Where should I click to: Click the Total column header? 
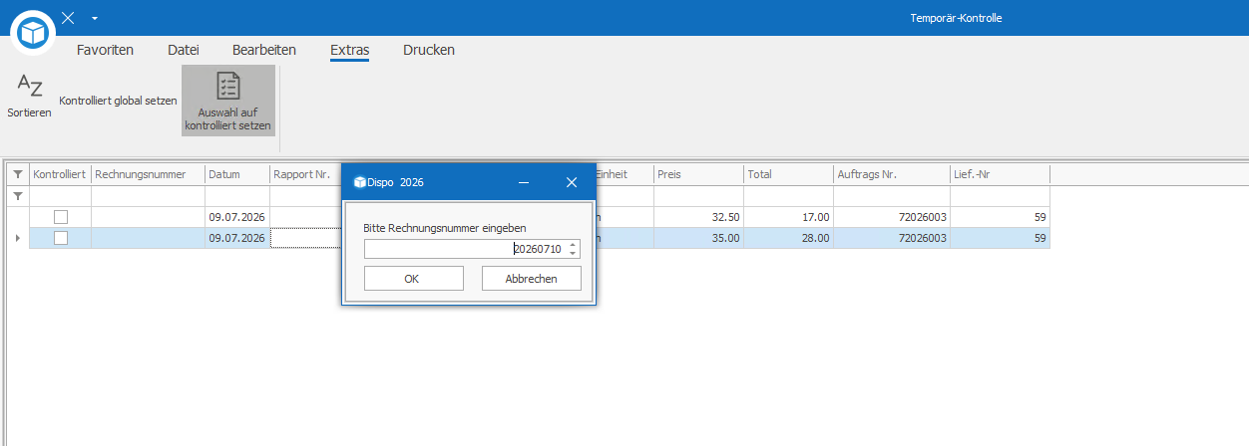[x=788, y=174]
